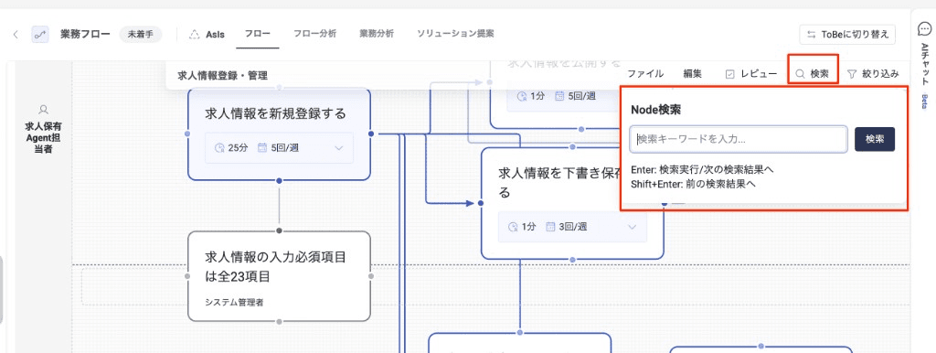Click the clock icon beside 1分 3回/週

pyautogui.click(x=512, y=227)
